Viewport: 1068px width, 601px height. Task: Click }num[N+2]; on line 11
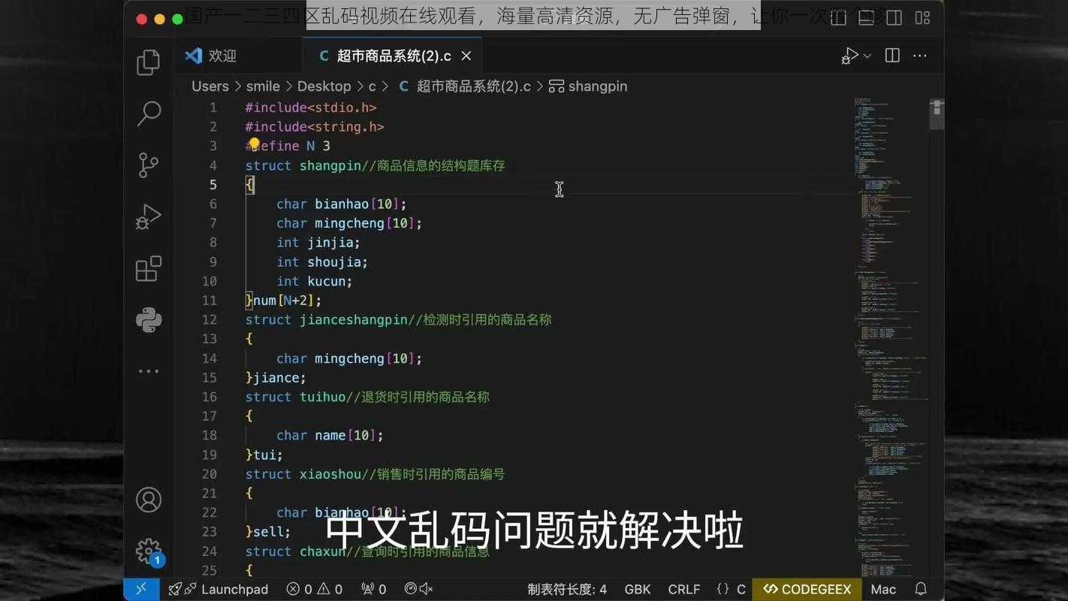[x=283, y=300]
